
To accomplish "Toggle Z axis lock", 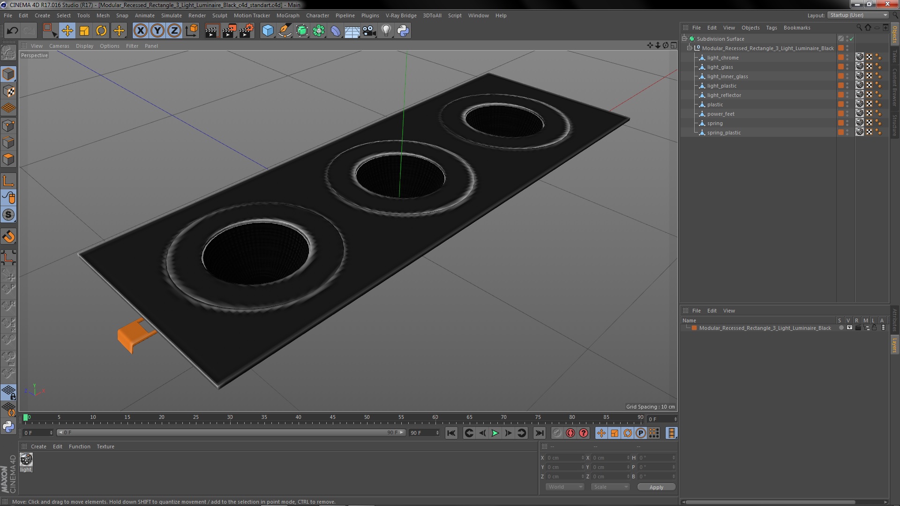I will click(174, 31).
